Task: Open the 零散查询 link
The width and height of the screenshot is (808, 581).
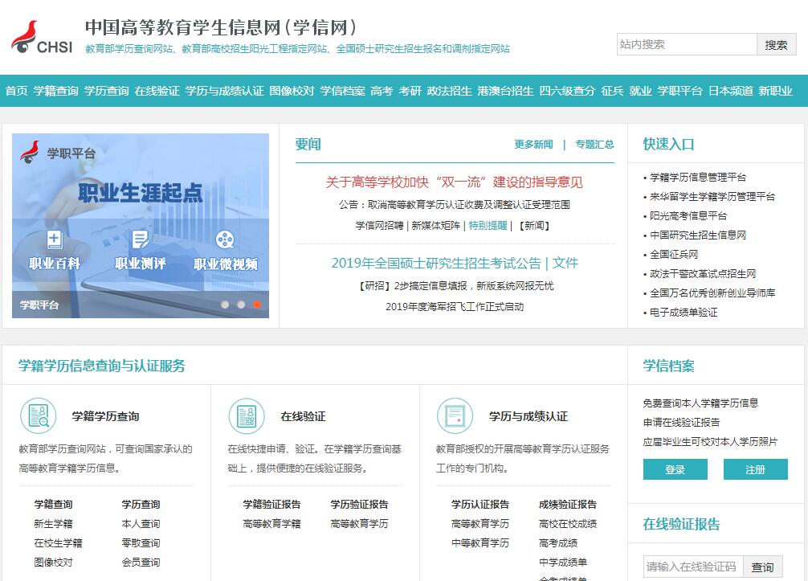Action: tap(141, 543)
